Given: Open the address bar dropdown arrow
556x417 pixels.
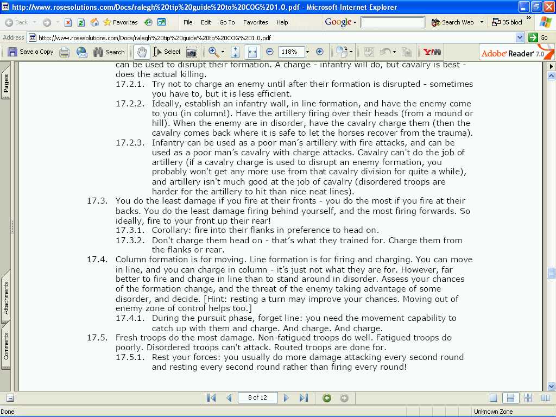Looking at the screenshot, I should [x=520, y=37].
